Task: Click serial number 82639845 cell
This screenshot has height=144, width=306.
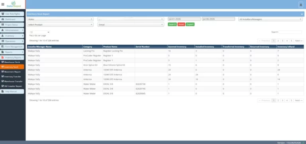Action: [x=151, y=94]
